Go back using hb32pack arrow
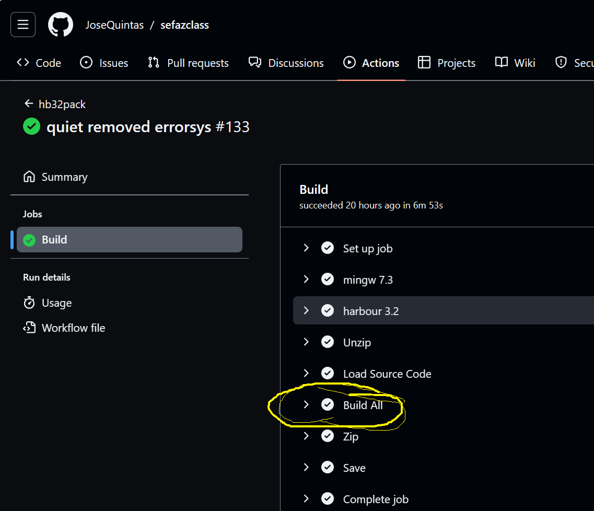The width and height of the screenshot is (594, 511). pyautogui.click(x=29, y=104)
